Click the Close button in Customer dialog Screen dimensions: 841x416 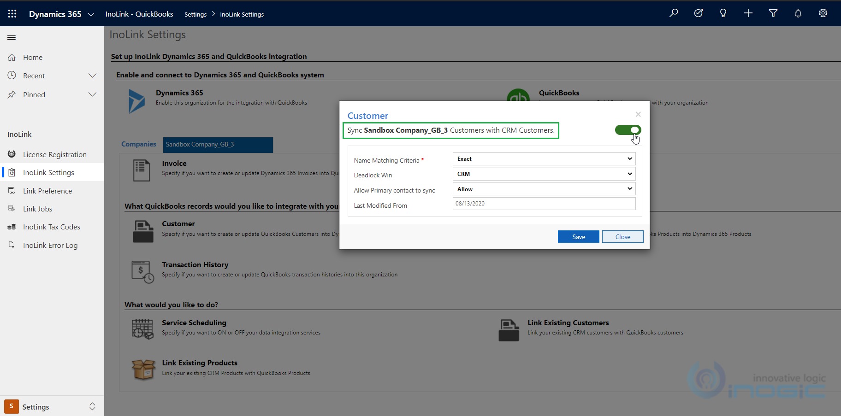[623, 237]
